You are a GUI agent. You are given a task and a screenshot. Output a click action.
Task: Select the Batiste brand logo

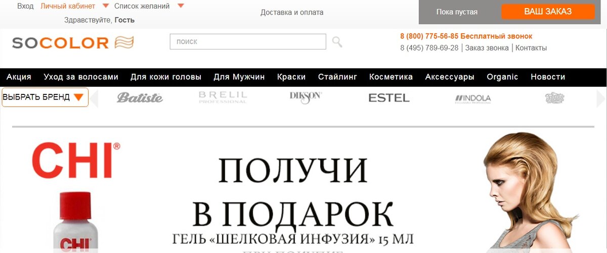140,97
